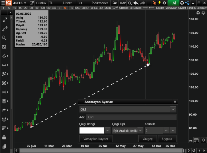Screen dimensions: 207x153
Task: Click scroll left arrow of chart scrollbar
Action: click(x=17, y=151)
